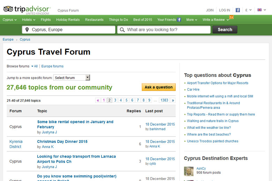The height and width of the screenshot is (181, 272).
Task: Click the Cyprus breadcrumb link
Action: (25, 39)
